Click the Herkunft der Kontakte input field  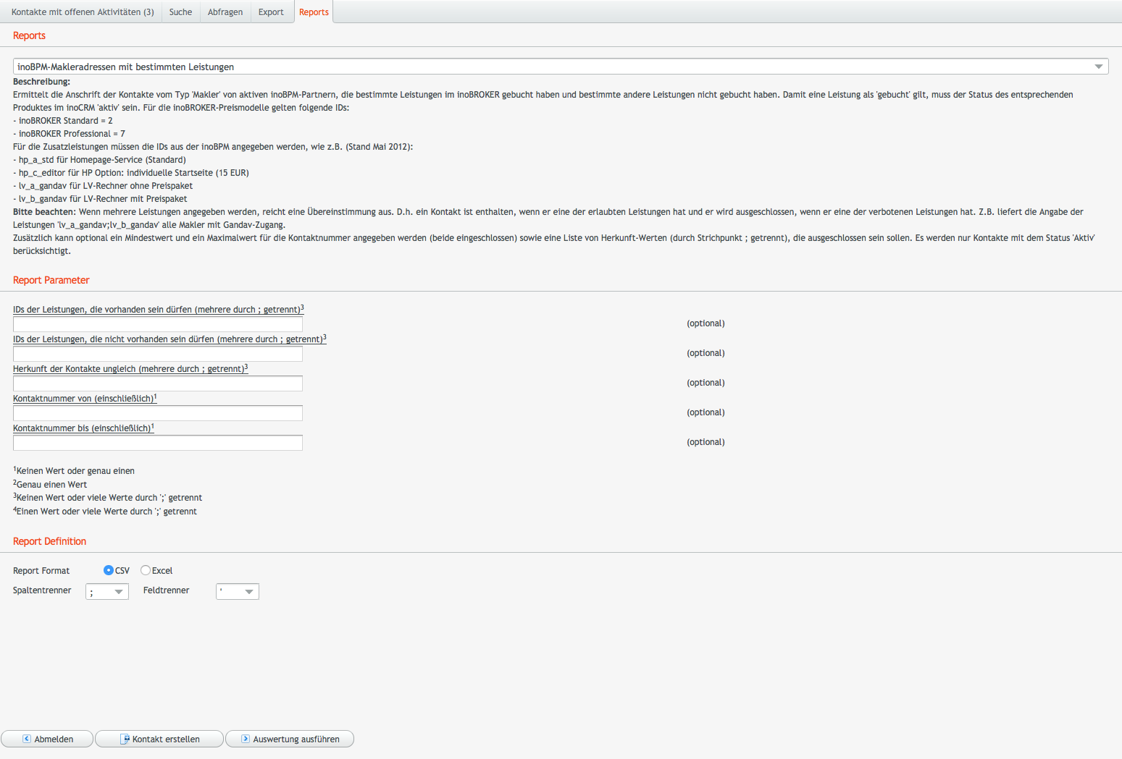pyautogui.click(x=158, y=383)
